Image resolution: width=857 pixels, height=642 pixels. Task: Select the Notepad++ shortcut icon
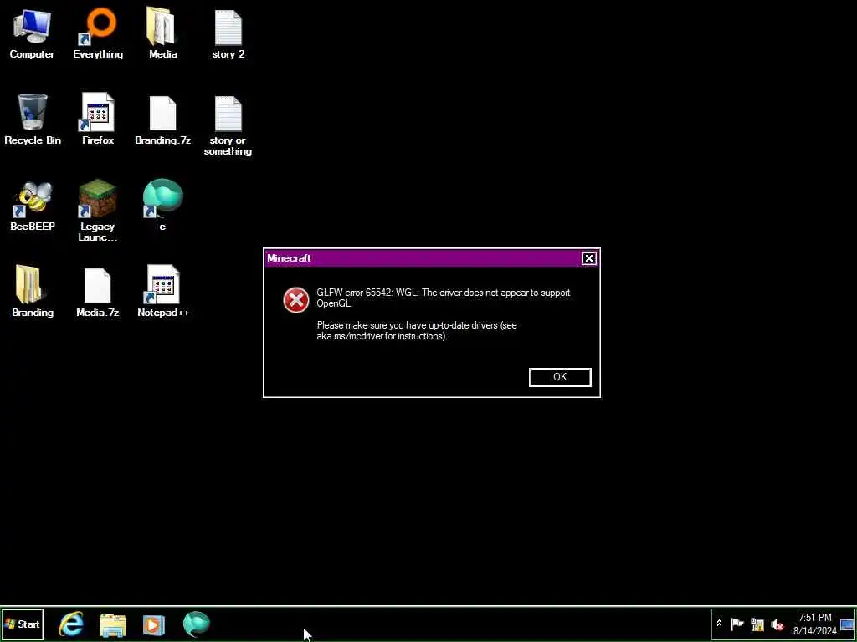tap(163, 292)
